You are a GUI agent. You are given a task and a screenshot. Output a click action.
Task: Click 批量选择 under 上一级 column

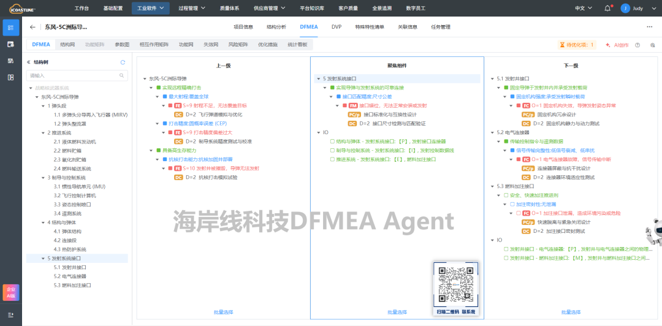(223, 312)
